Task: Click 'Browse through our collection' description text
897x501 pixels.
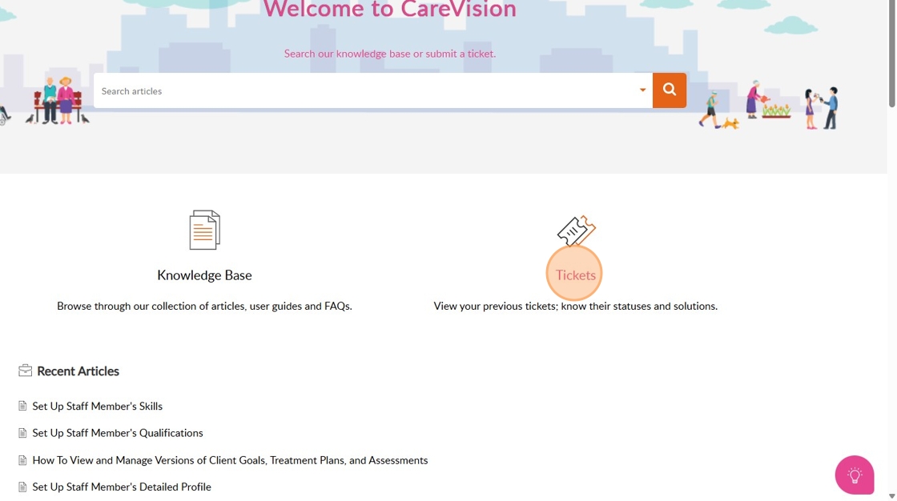Action: pyautogui.click(x=204, y=306)
